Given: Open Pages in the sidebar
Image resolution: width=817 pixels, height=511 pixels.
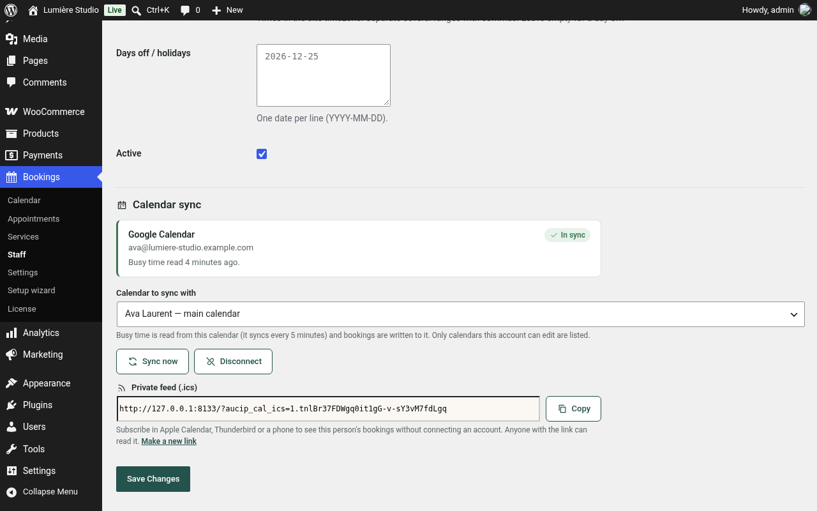Looking at the screenshot, I should tap(51, 61).
